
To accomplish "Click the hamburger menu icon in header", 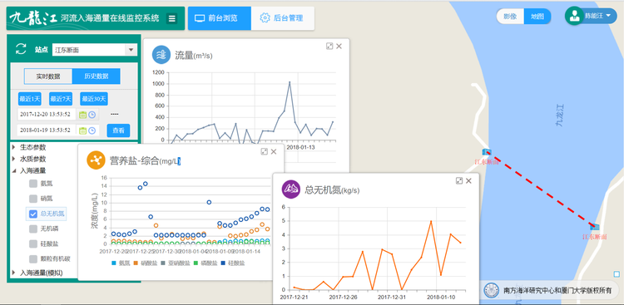I will tap(171, 18).
